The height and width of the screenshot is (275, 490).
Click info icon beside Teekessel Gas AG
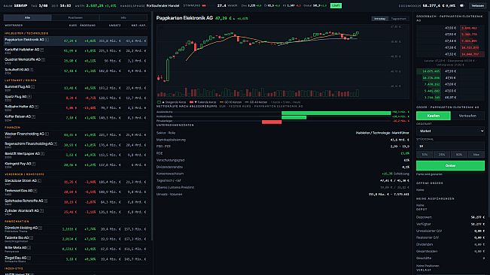pyautogui.click(x=35, y=191)
